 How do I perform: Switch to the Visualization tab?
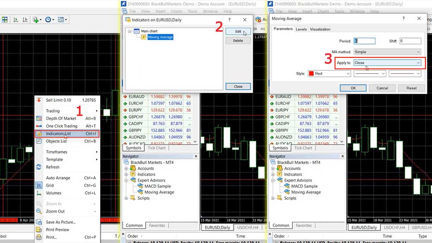point(320,29)
